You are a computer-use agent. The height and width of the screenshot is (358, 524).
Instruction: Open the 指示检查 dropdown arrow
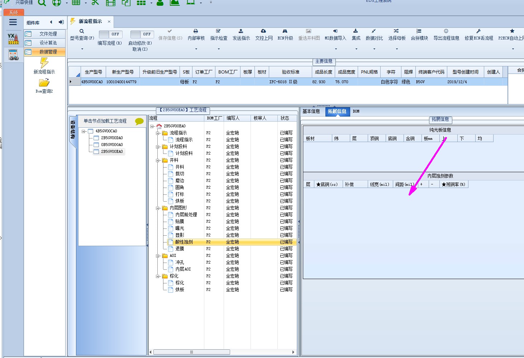point(219,49)
